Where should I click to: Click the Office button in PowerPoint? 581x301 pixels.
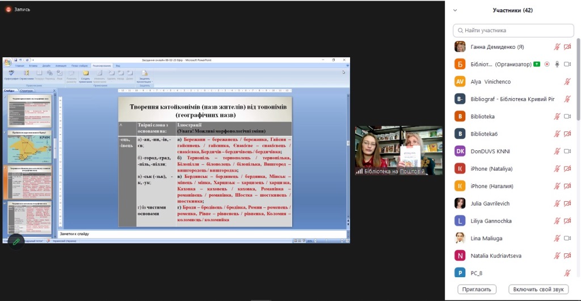pos(7,61)
